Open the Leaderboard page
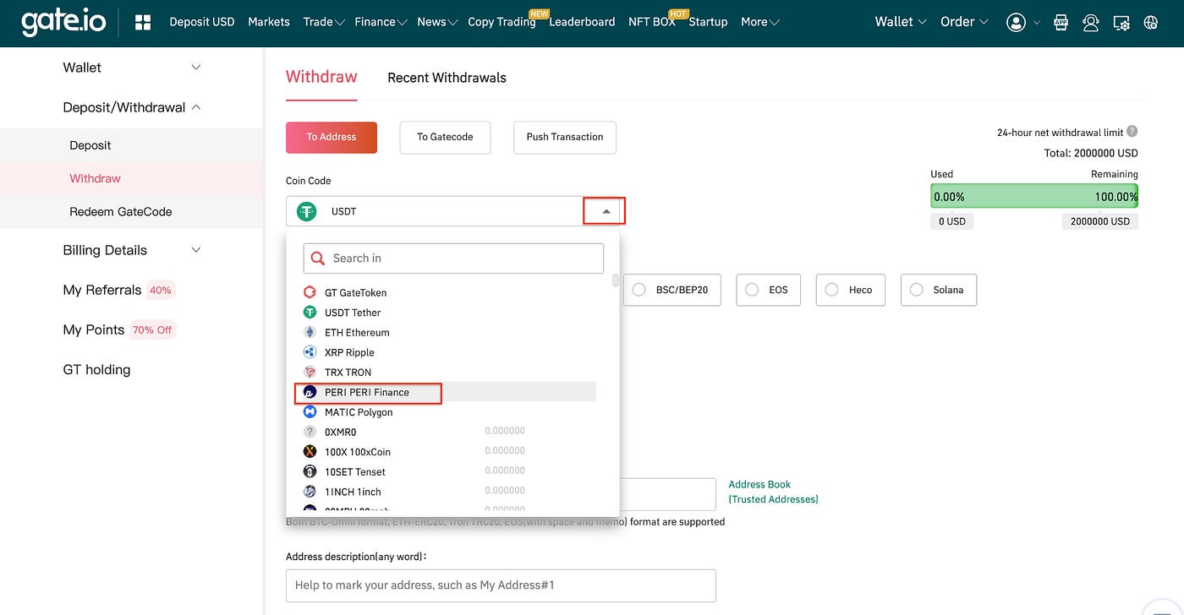1184x615 pixels. tap(582, 22)
